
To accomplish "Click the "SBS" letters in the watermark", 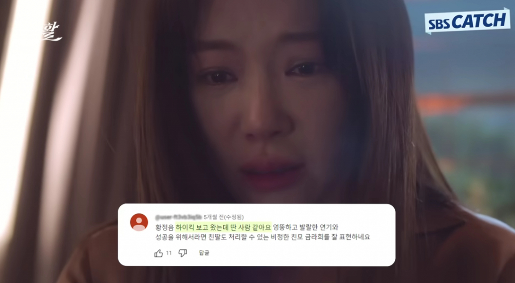I will click(x=440, y=25).
